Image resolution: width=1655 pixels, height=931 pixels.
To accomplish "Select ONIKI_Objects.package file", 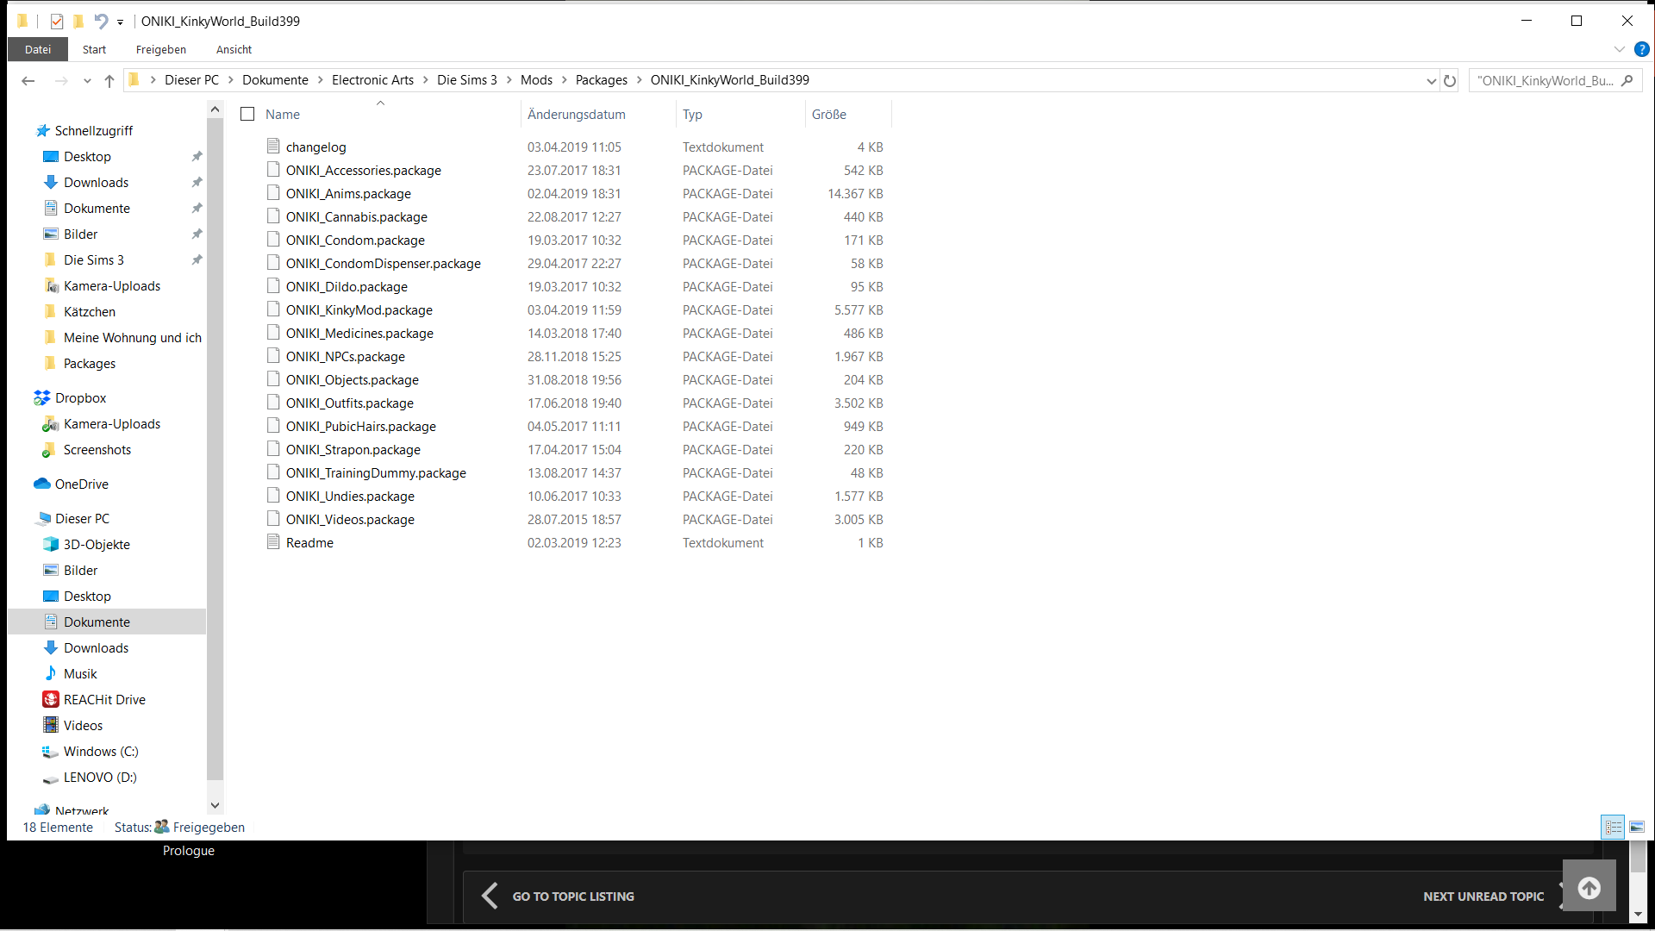I will (x=352, y=379).
